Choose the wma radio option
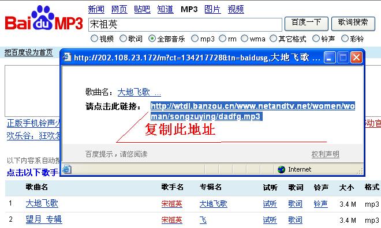 244,38
